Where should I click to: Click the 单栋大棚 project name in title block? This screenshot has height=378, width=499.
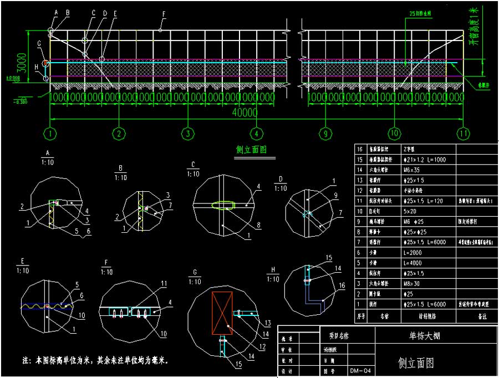point(424,336)
